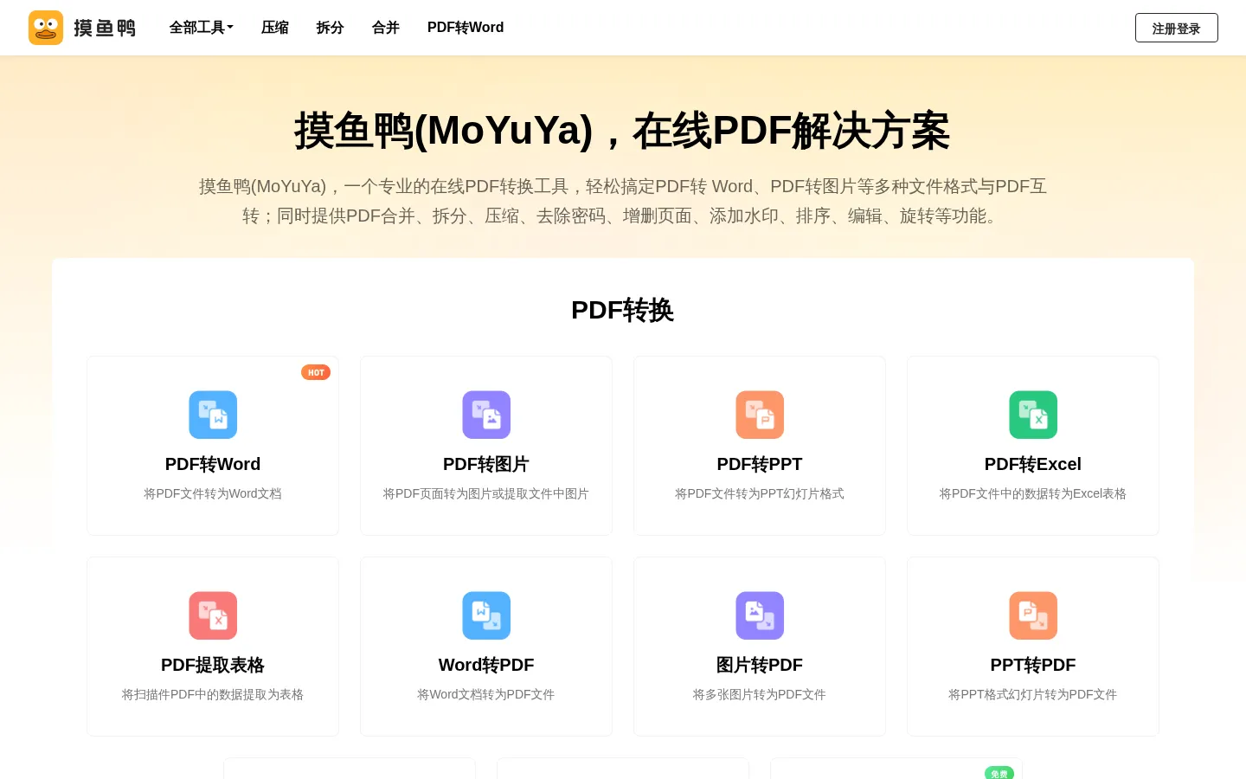Click description 将扫描件PDF中的数据提取为表格
Screen dimensions: 1246x779
213,694
